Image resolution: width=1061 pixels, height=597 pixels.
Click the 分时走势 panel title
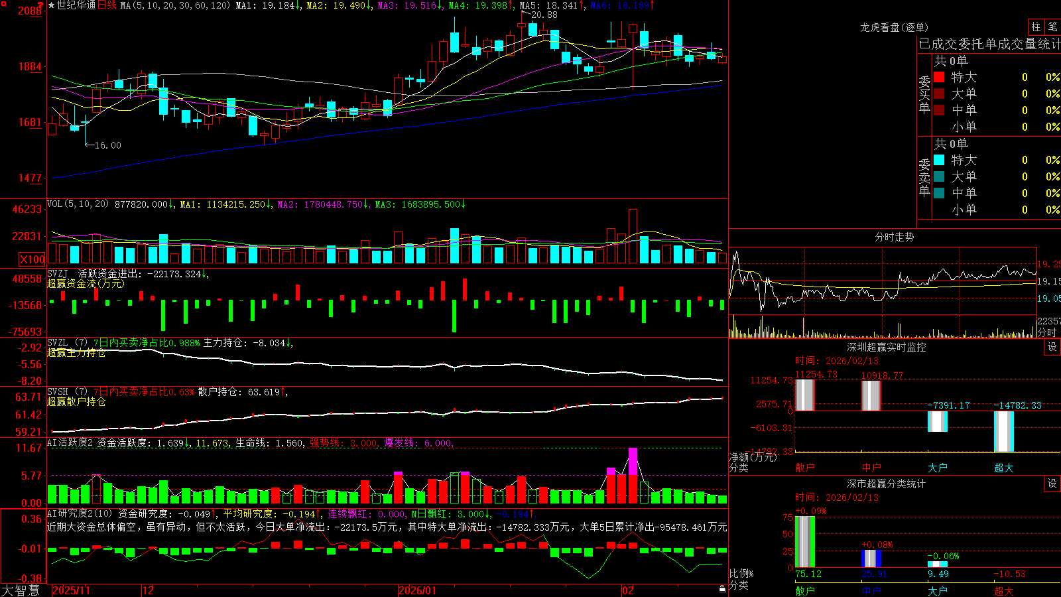point(894,237)
